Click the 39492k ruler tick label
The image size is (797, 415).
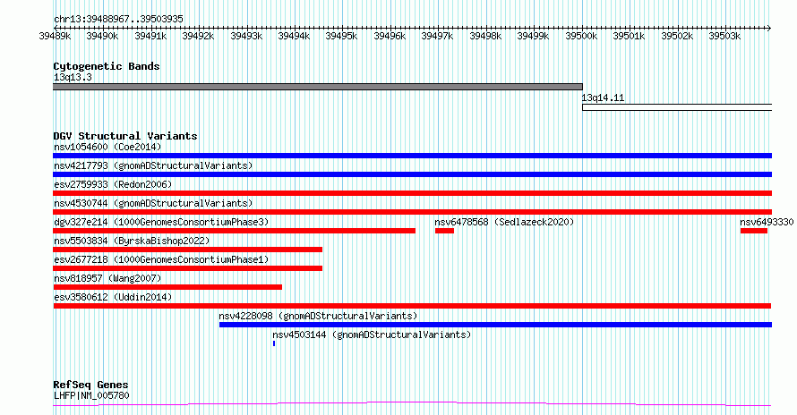click(x=198, y=36)
